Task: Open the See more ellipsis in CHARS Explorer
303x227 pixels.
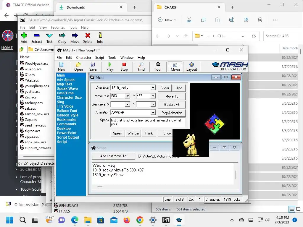Action: click(x=275, y=20)
